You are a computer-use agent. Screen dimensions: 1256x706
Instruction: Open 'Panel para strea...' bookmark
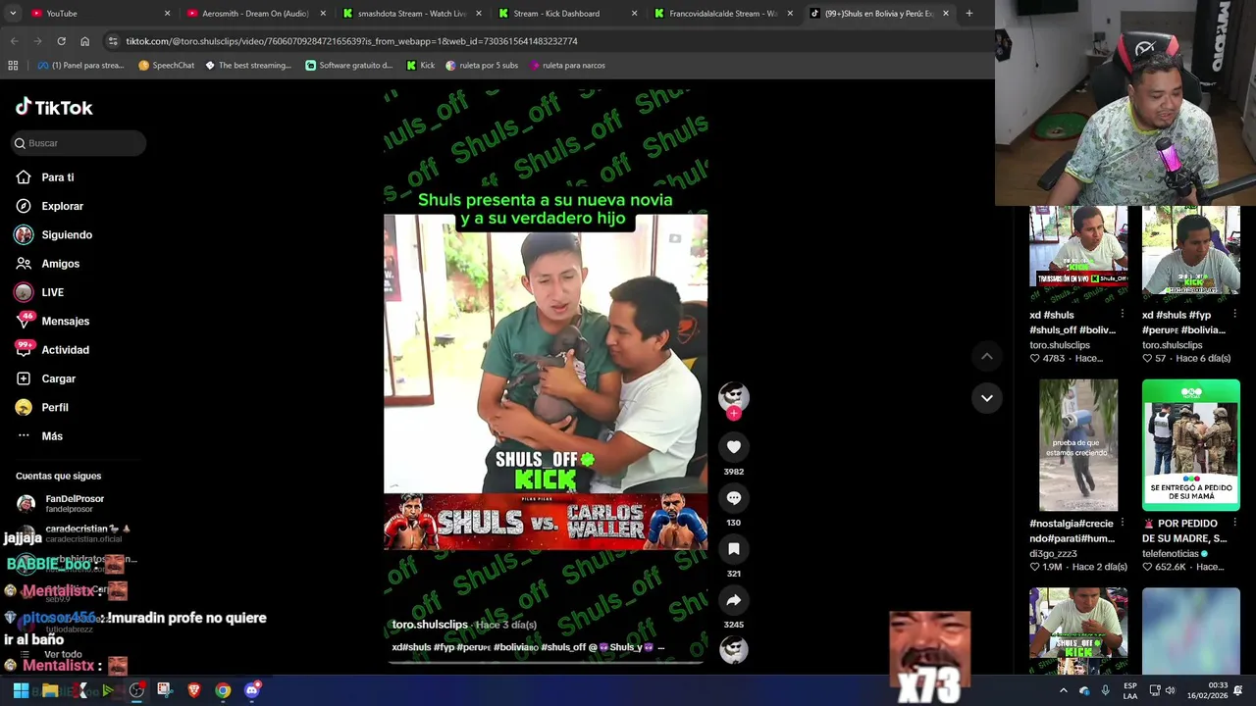click(80, 66)
